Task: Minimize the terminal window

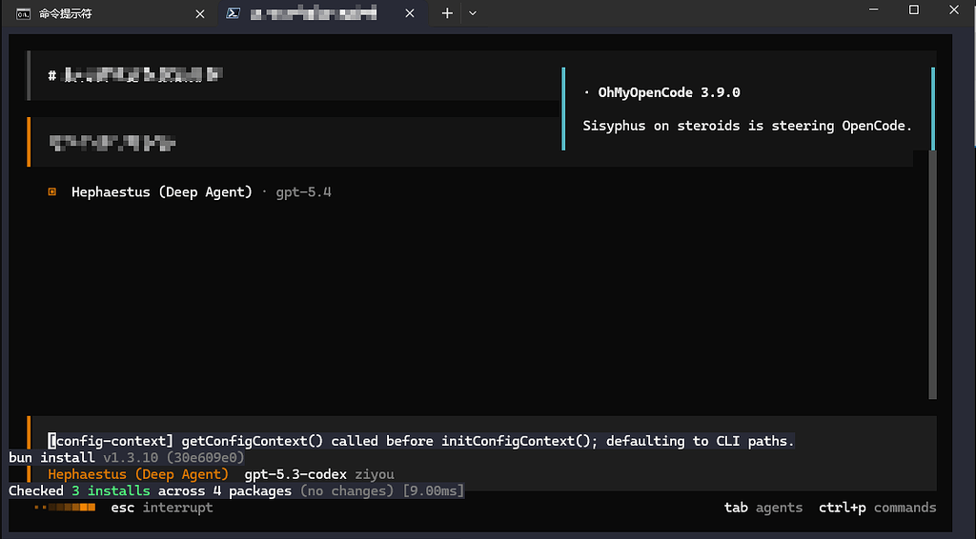Action: click(x=874, y=10)
